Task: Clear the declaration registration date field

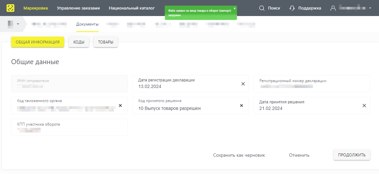Action: click(x=243, y=84)
